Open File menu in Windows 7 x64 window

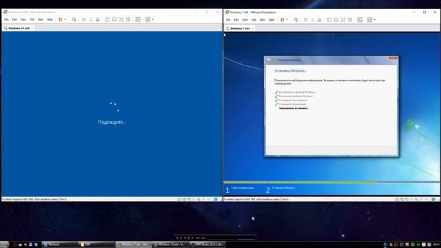coord(228,20)
